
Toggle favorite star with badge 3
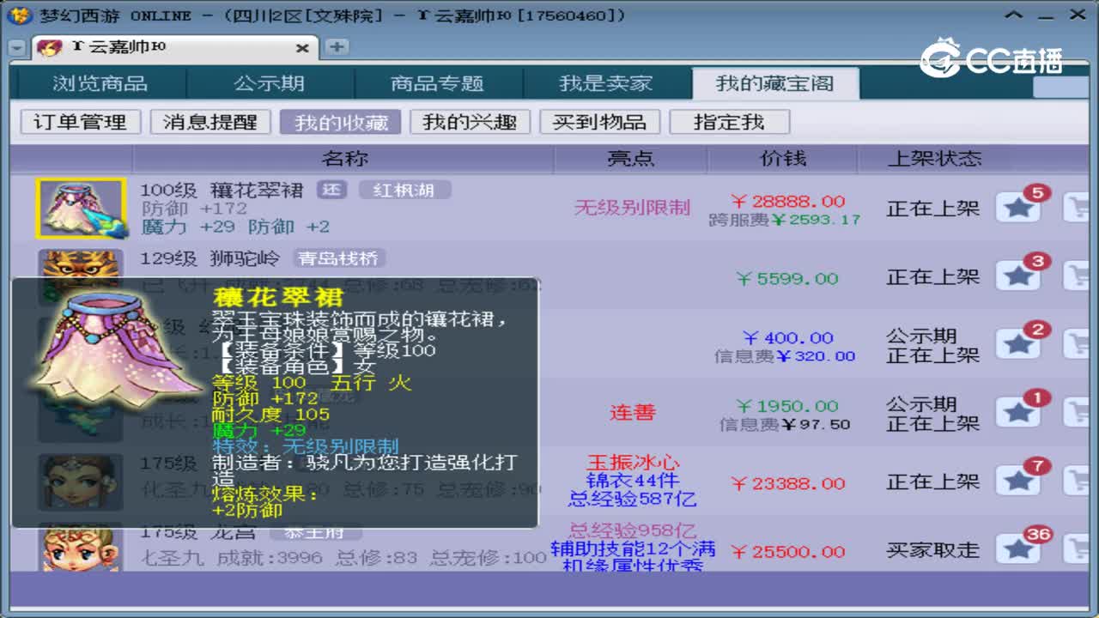click(x=1018, y=276)
